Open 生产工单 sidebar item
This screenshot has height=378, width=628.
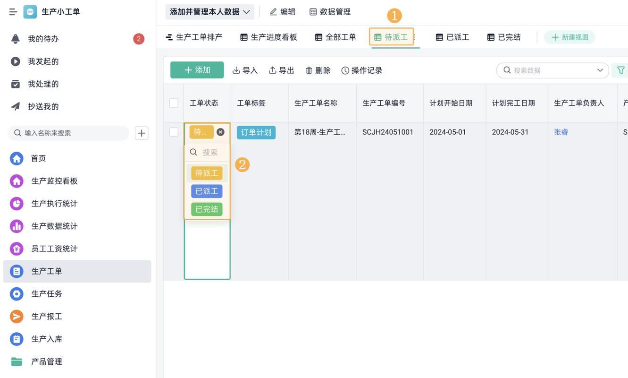pyautogui.click(x=77, y=271)
